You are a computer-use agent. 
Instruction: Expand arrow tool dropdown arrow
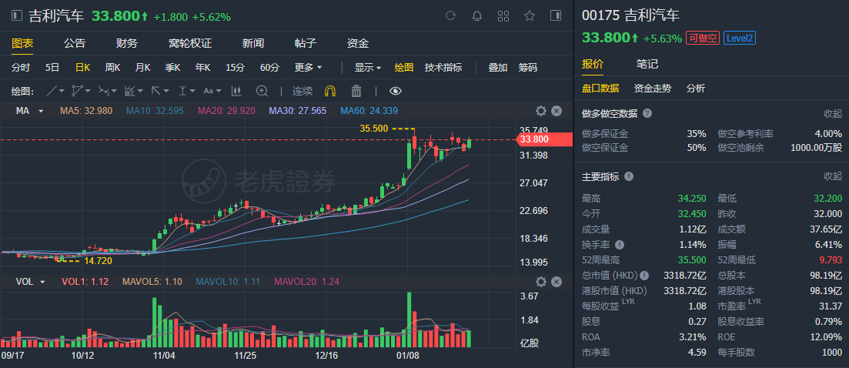click(166, 91)
